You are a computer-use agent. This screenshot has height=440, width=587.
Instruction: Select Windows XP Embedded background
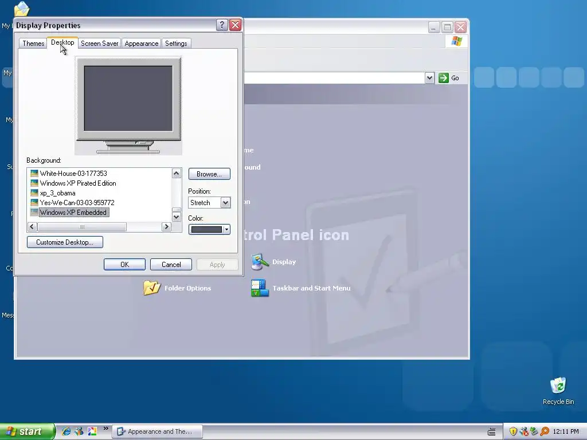pos(73,212)
